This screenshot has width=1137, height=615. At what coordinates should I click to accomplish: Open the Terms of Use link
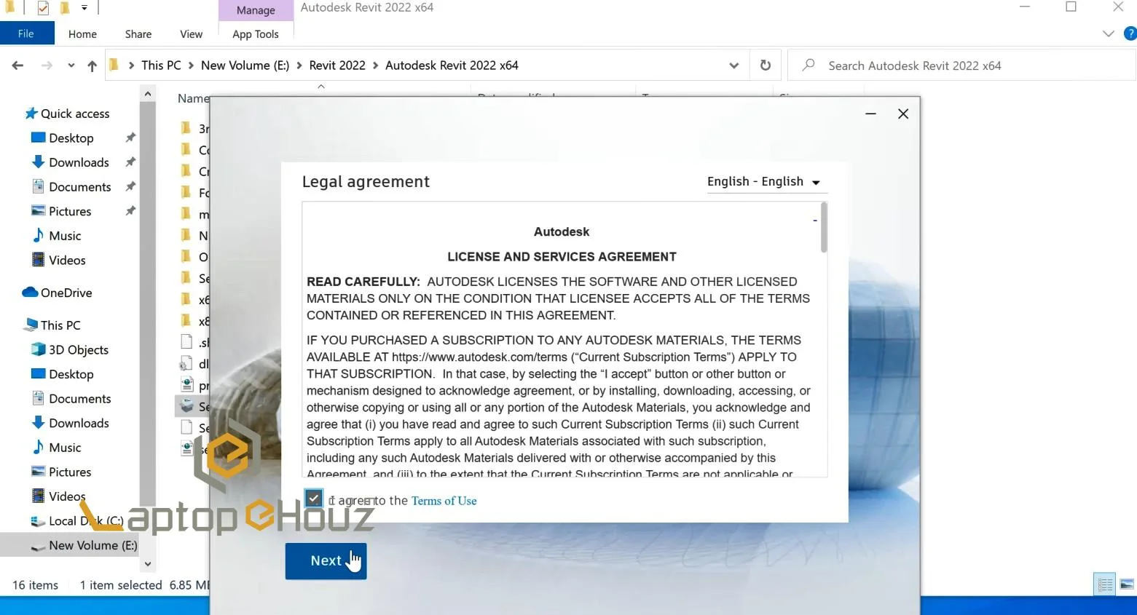[x=444, y=501]
